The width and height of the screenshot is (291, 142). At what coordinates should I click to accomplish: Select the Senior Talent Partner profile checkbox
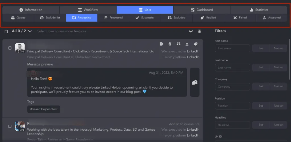click(x=10, y=126)
